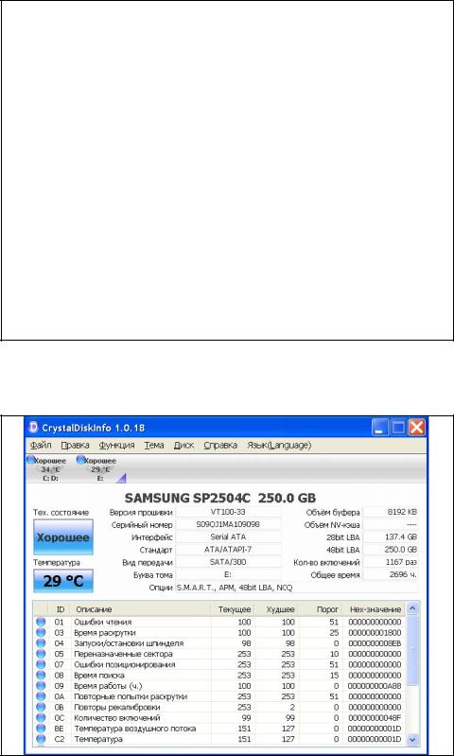This screenshot has height=756, width=454.
Task: Open the Язык(Language) menu
Action: (x=279, y=445)
